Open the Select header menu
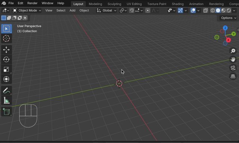Screen dimensions: 239x143 tap(61, 10)
